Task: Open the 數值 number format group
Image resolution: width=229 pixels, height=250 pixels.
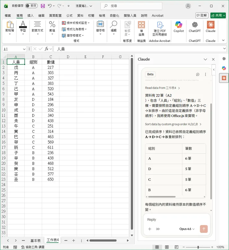Action: coord(52,28)
